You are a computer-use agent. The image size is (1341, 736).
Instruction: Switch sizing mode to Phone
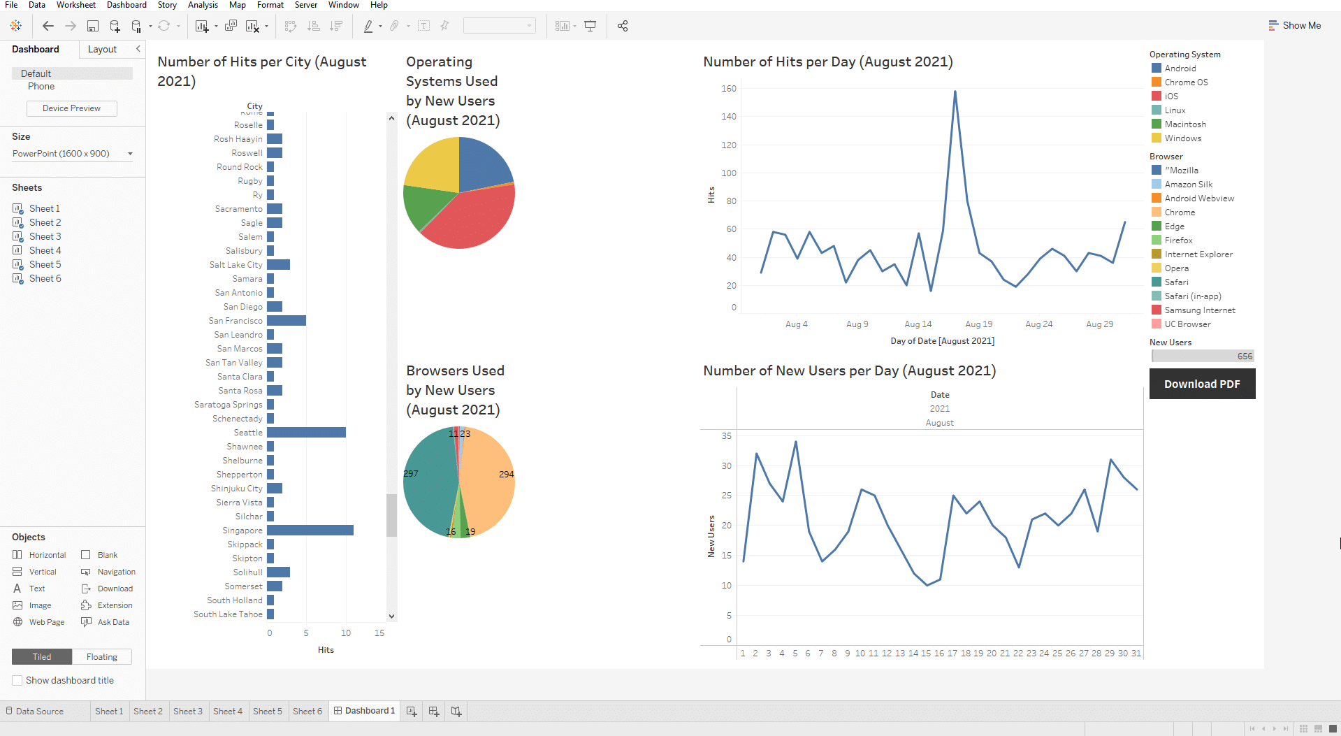[x=41, y=86]
